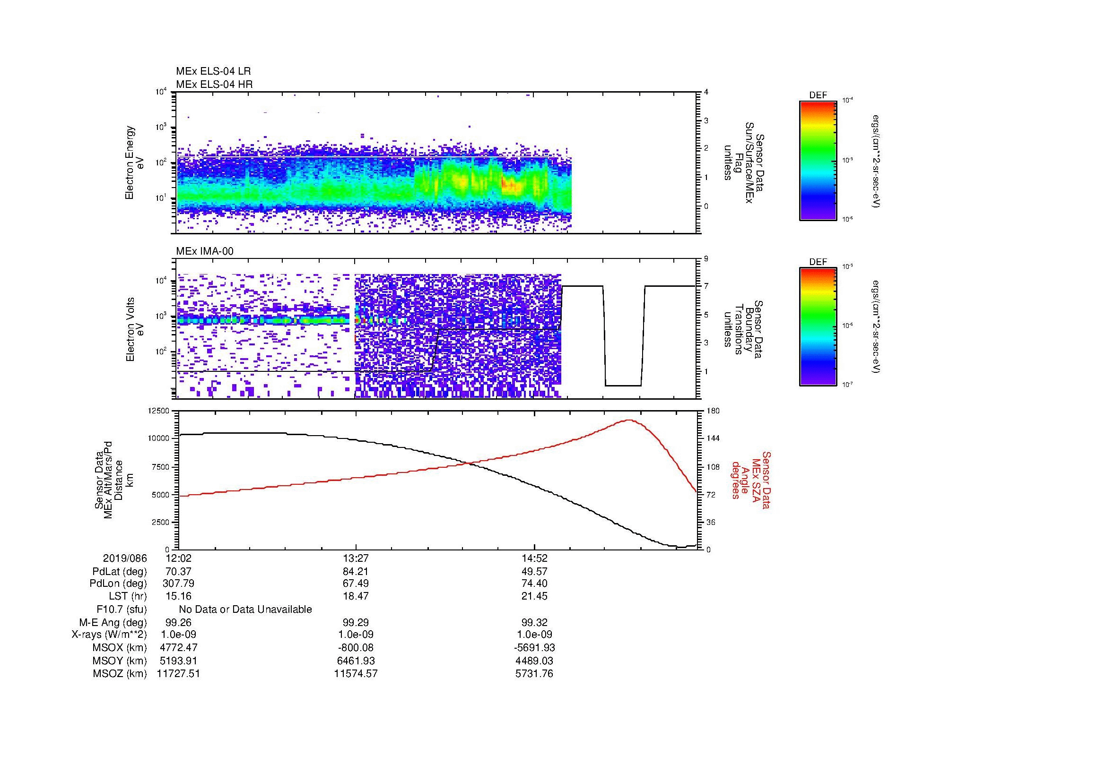Click the 'Electron Energy eV' axis label

[134, 163]
